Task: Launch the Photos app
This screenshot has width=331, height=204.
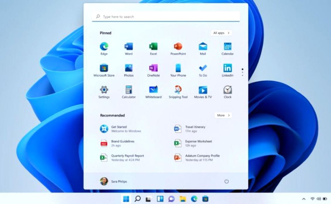Action: [129, 70]
